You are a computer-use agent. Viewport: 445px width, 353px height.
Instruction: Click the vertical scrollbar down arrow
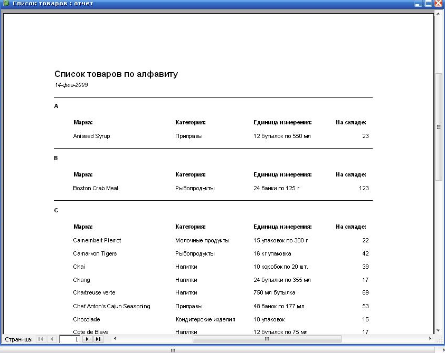coord(438,330)
